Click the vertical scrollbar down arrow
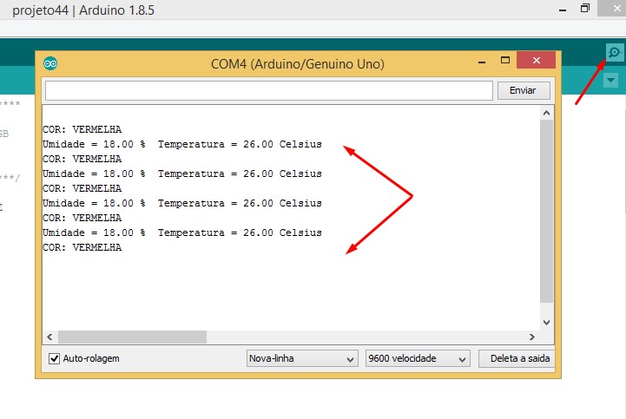Screen dimensions: 626x419 click(x=546, y=322)
